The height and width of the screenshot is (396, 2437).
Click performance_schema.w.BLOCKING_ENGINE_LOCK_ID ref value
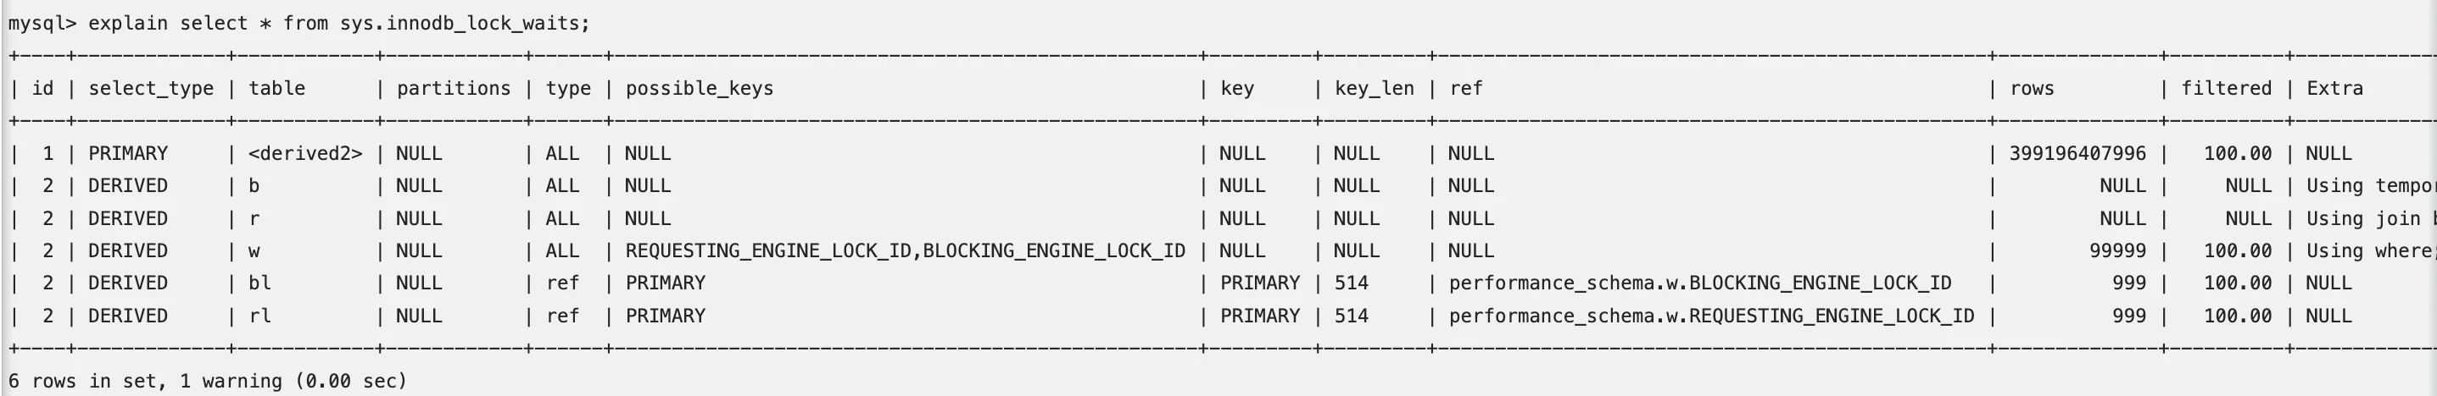click(1699, 283)
